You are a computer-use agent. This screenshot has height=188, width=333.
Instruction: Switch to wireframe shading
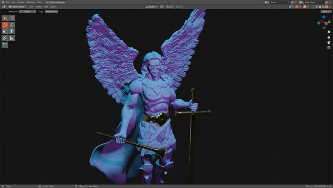click(x=317, y=7)
